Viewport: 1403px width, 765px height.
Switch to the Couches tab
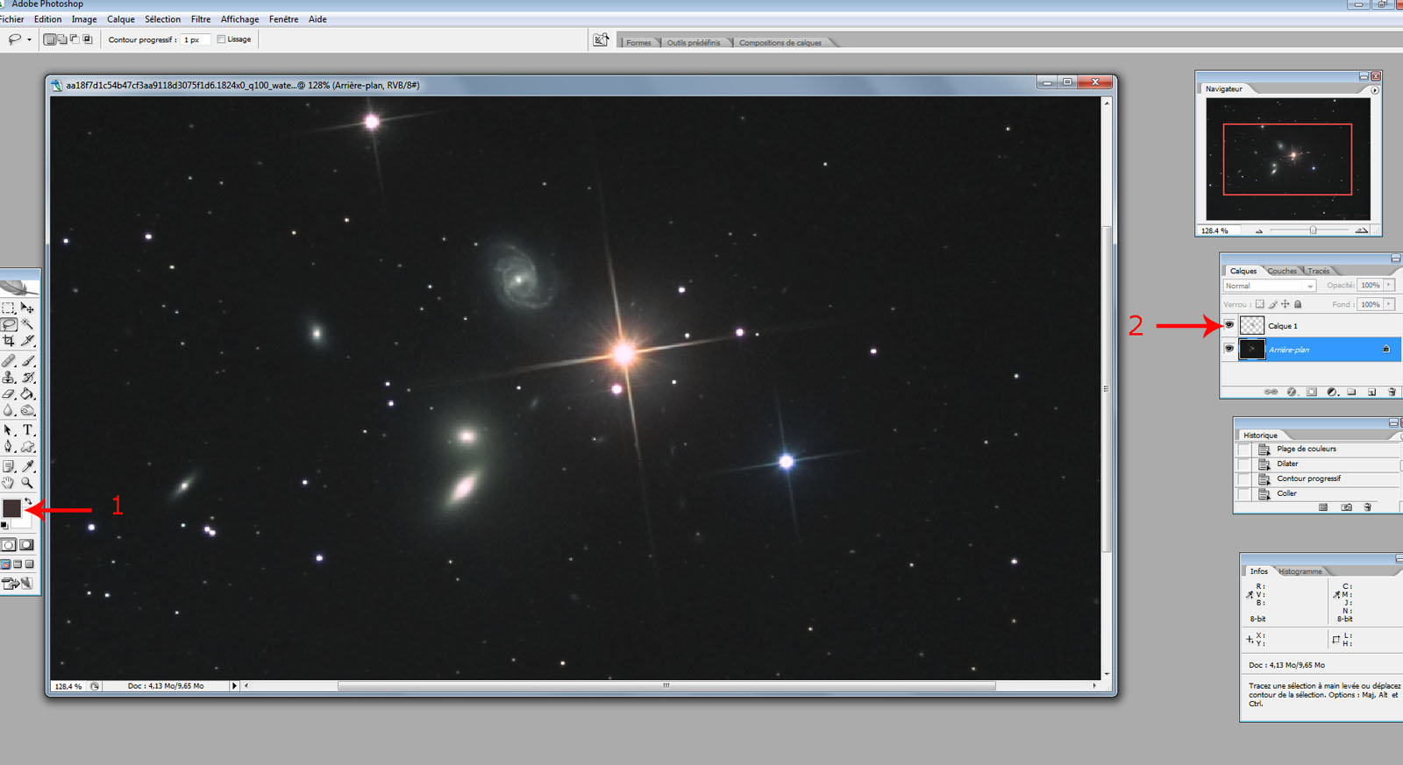[1282, 271]
